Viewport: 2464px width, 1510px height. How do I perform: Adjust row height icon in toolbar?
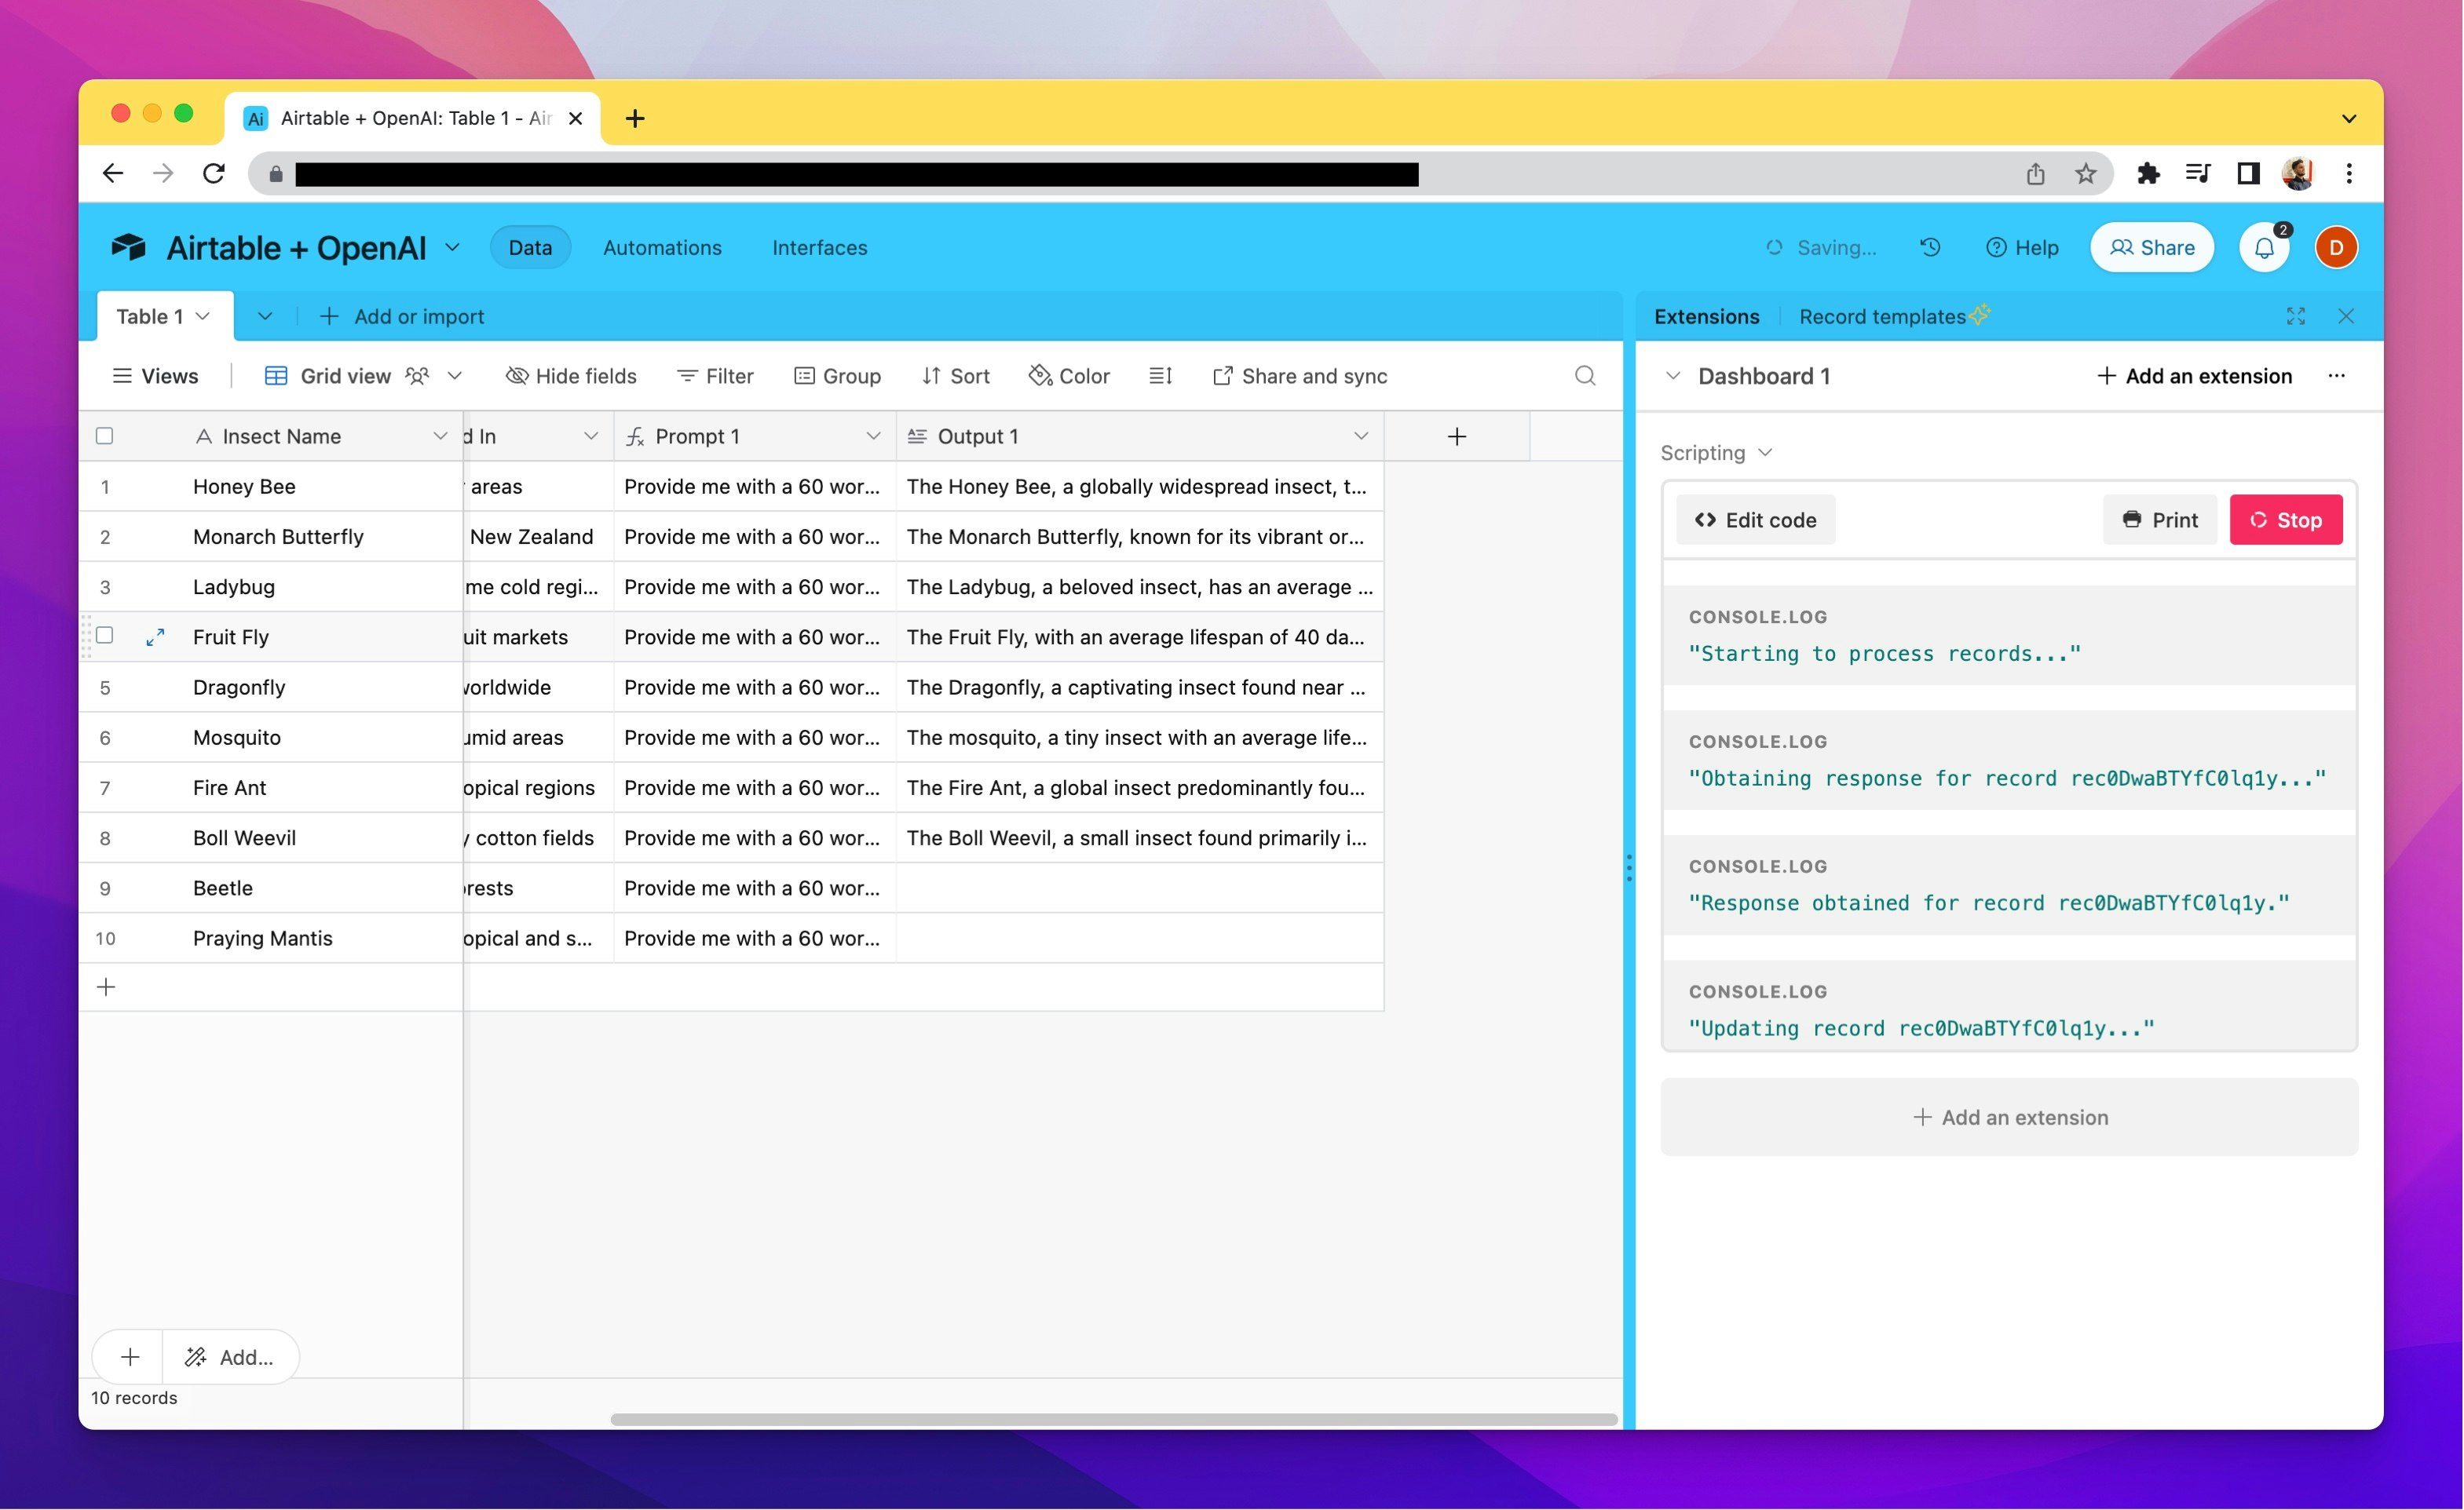click(1160, 376)
